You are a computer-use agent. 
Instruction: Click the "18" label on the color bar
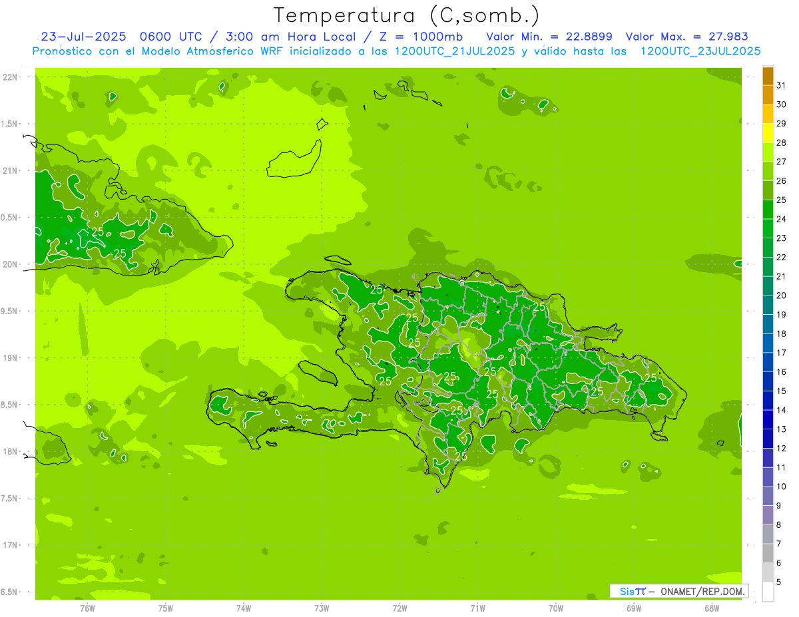click(x=782, y=334)
